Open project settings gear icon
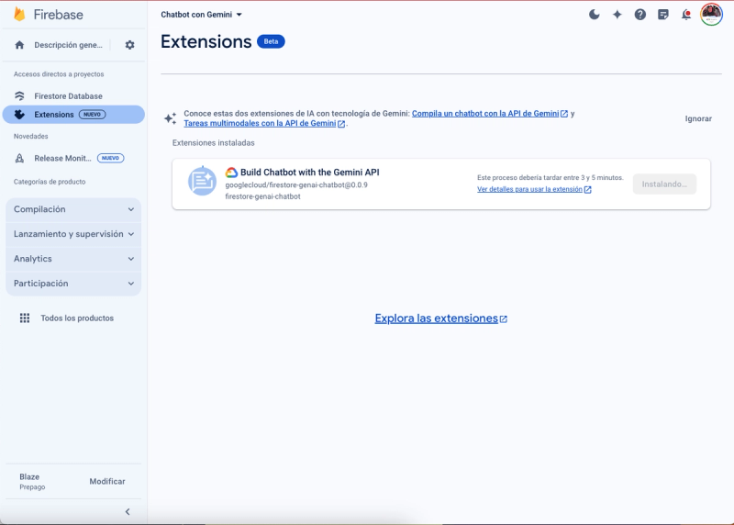The image size is (734, 525). coord(129,45)
